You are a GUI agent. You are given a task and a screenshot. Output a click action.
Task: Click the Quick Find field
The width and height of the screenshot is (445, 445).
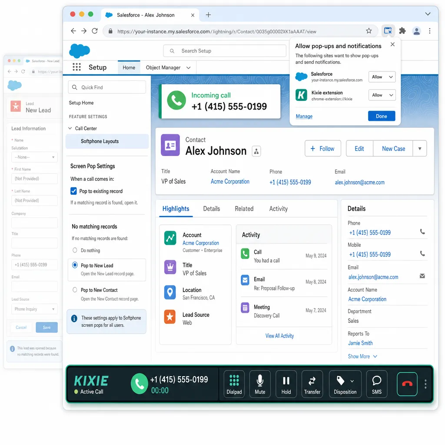pos(107,87)
